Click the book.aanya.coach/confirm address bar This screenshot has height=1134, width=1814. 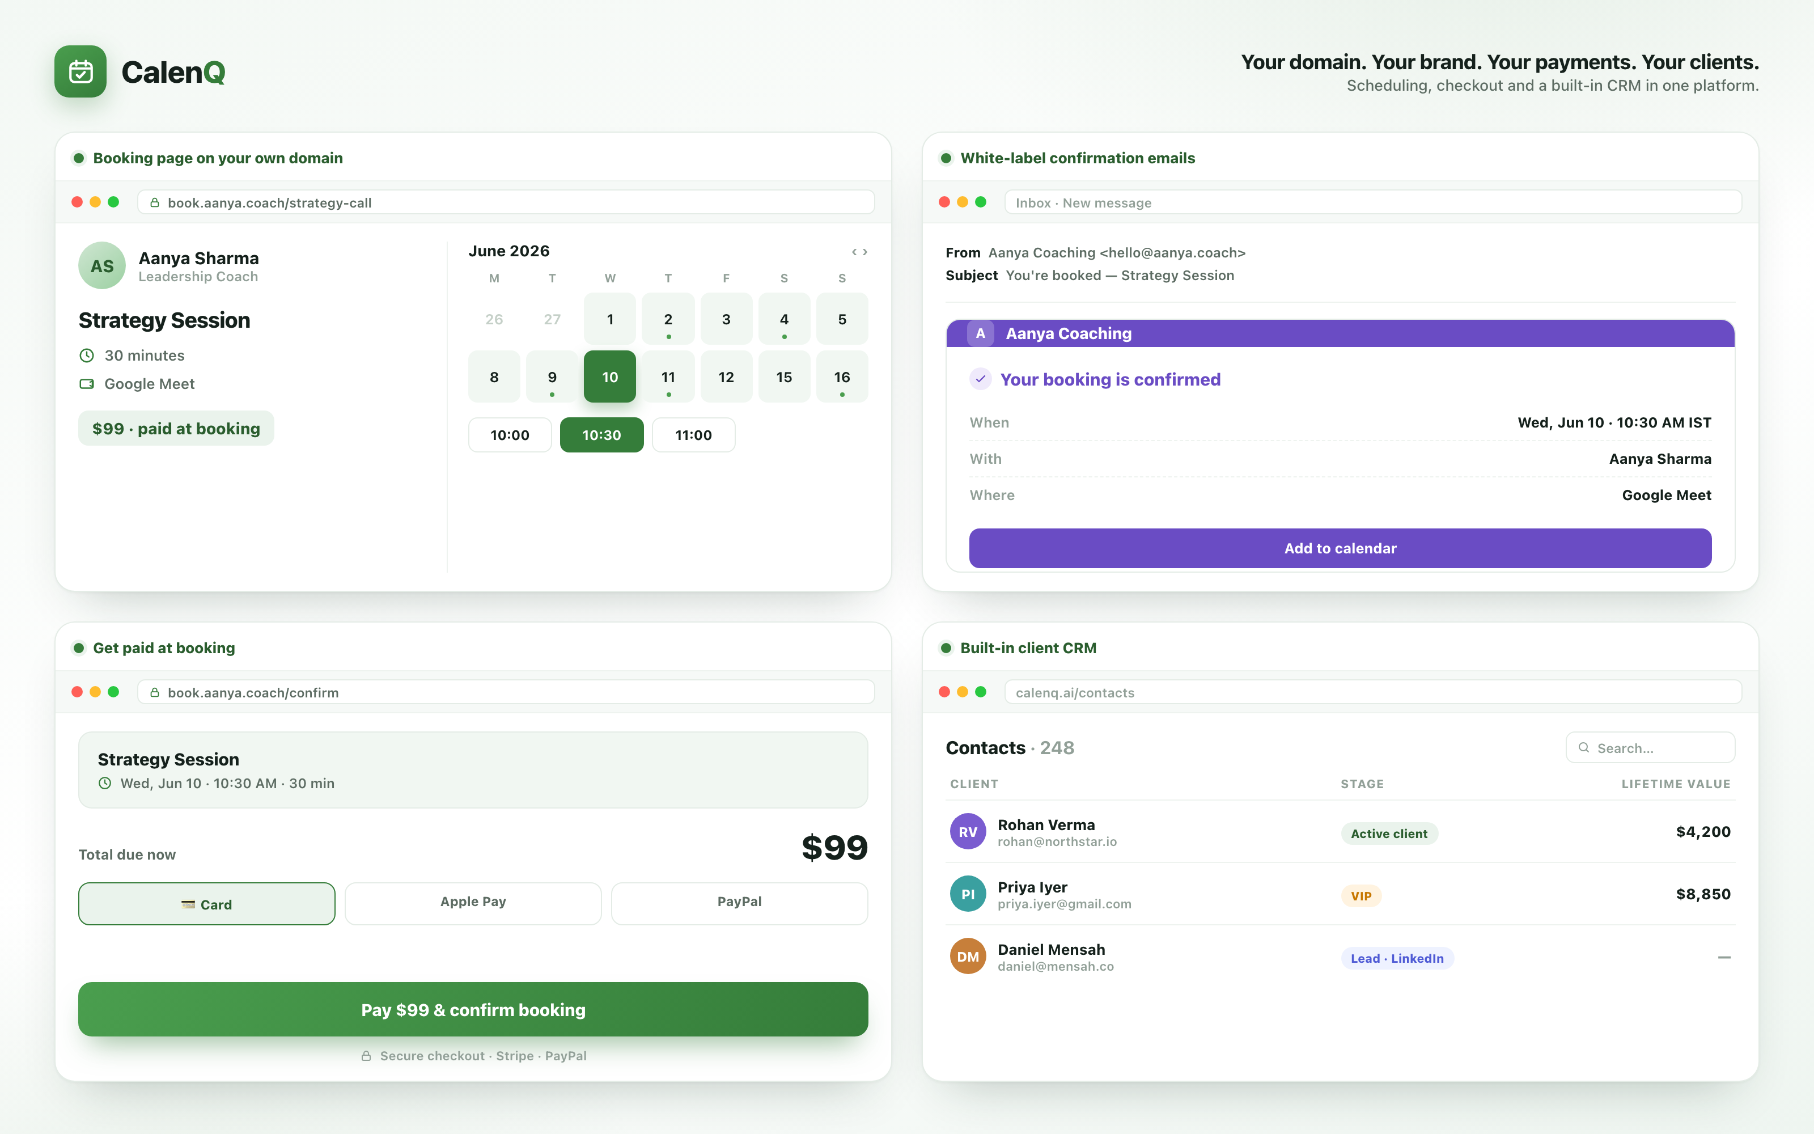pos(506,692)
